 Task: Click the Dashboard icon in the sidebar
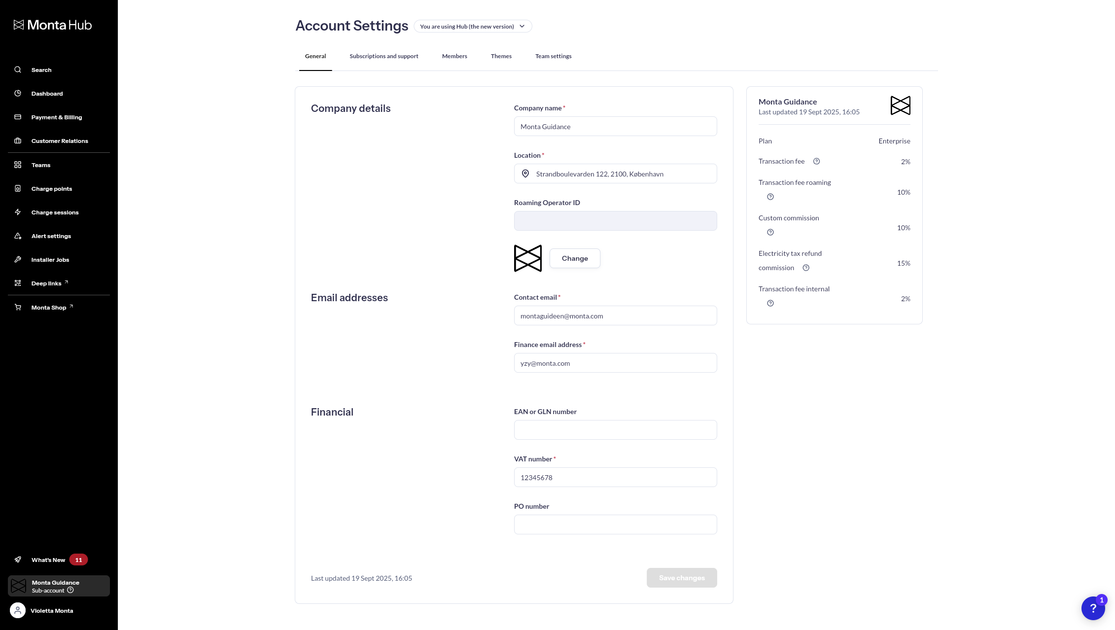coord(18,93)
